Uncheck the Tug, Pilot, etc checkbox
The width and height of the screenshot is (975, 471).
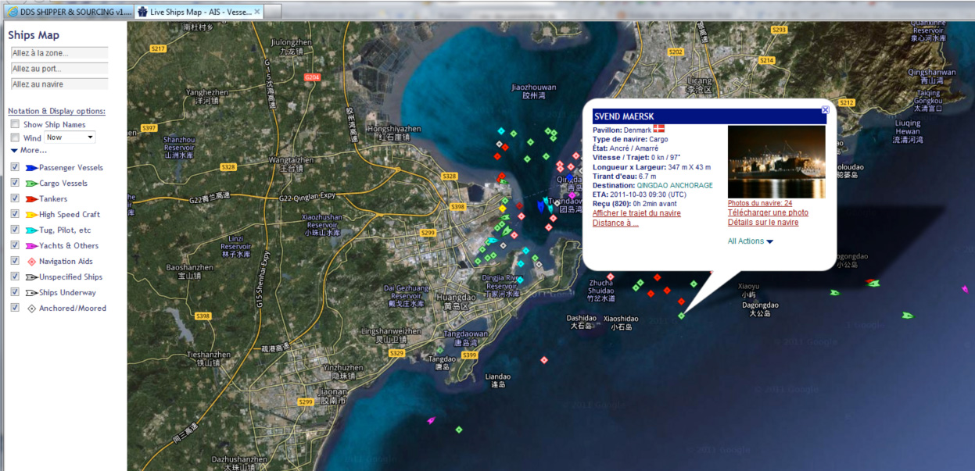15,230
